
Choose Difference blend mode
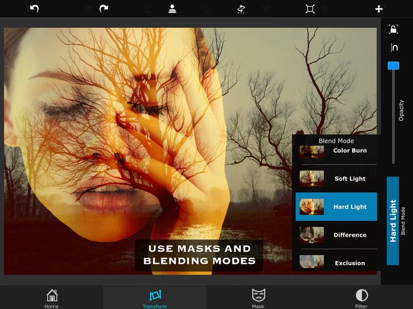point(336,235)
